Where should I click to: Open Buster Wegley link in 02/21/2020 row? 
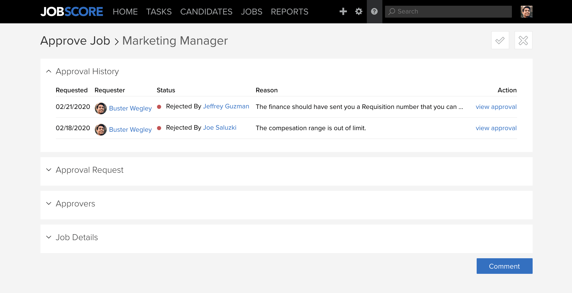pos(130,108)
